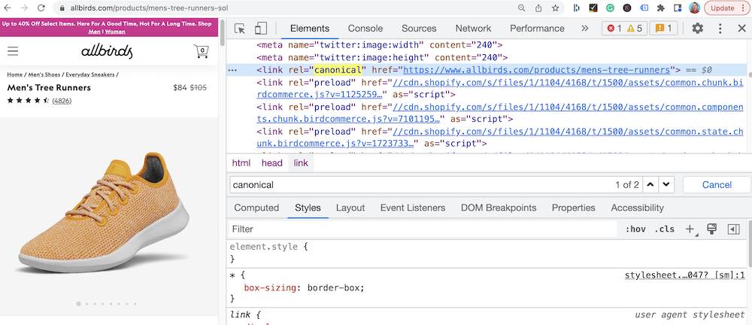Select link in the breadcrumb
752x325 pixels.
click(301, 162)
